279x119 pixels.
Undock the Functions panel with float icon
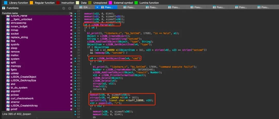[64, 8]
